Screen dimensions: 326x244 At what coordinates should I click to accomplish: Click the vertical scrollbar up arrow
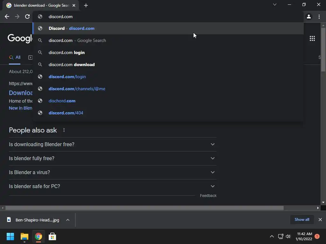tap(323, 25)
